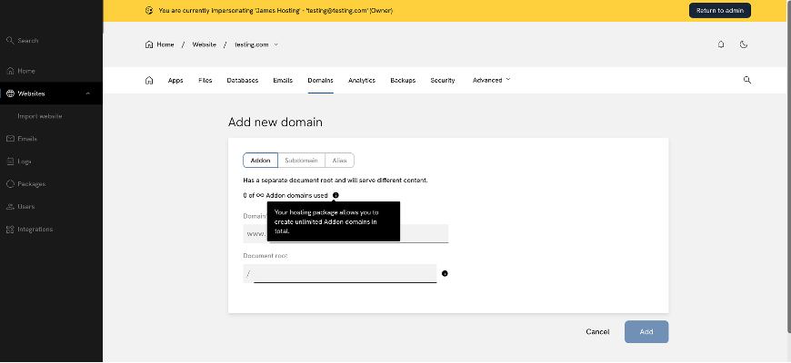
Task: Click the Packages icon in sidebar
Action: (x=10, y=183)
